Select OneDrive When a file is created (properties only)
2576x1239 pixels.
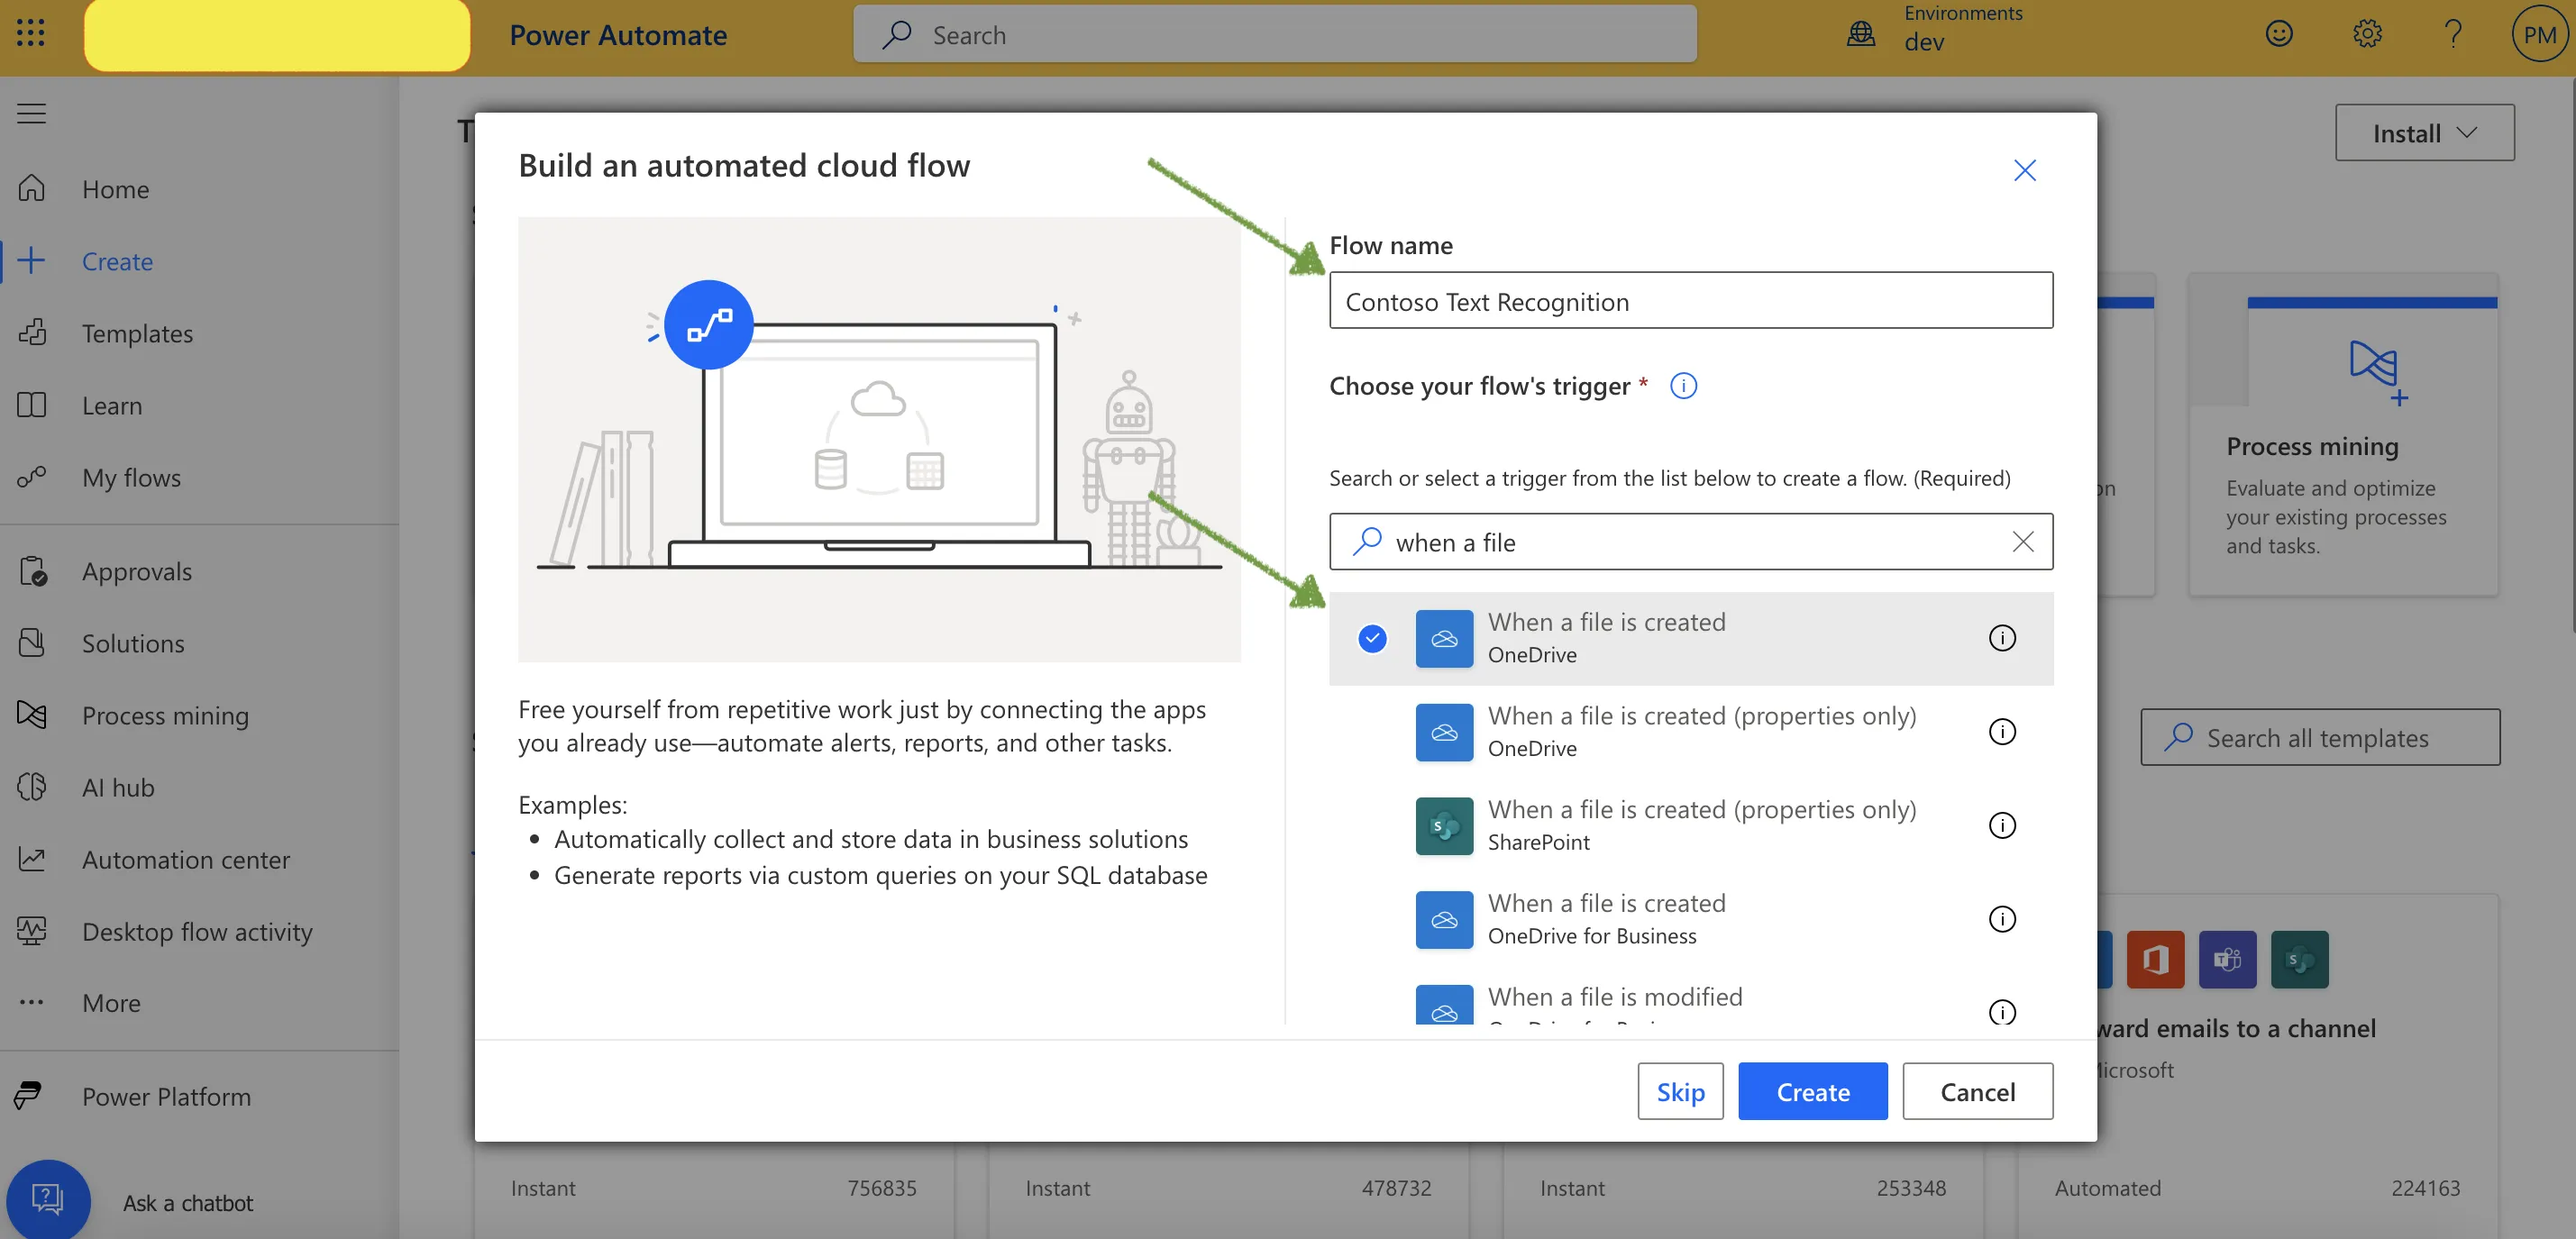1691,732
